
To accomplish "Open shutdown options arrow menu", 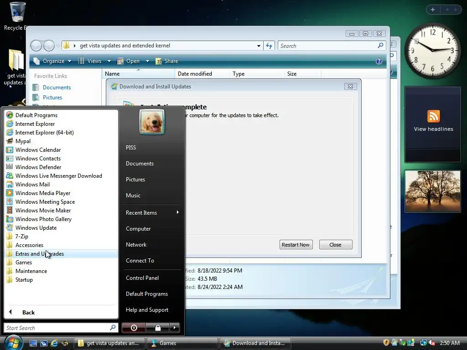I will tap(175, 328).
